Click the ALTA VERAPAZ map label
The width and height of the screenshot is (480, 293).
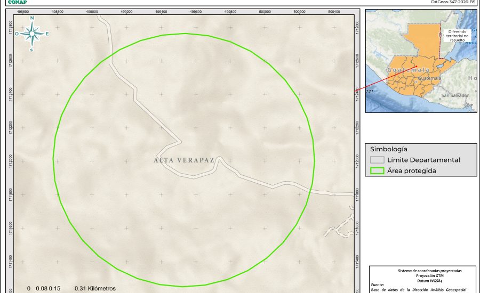click(185, 160)
